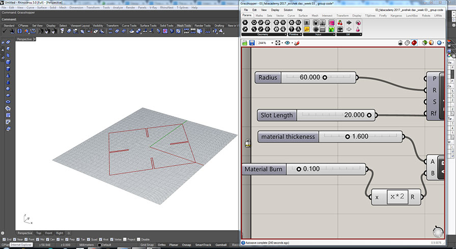Click the lock icon on Grasshopper canvas
This screenshot has height=249, width=456.
[247, 143]
